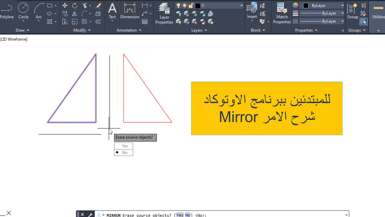
Task: Insert a Table from Annotation panel
Action: [145, 21]
